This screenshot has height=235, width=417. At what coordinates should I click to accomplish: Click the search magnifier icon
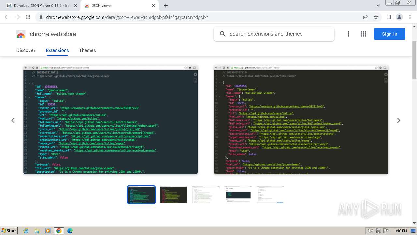point(223,34)
